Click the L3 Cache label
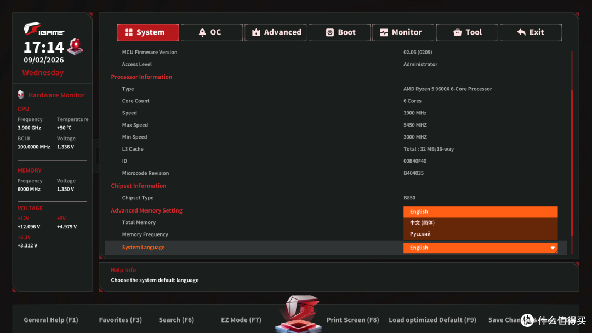Image resolution: width=592 pixels, height=333 pixels. (x=133, y=149)
